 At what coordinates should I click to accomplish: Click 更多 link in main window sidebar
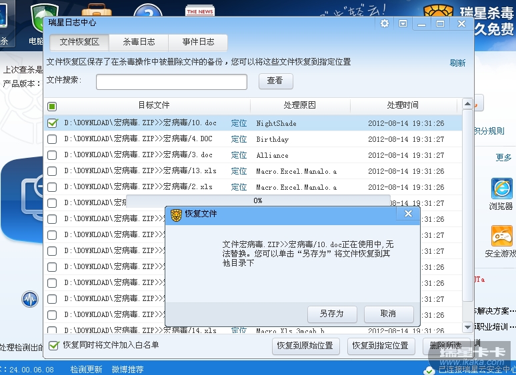(503, 157)
